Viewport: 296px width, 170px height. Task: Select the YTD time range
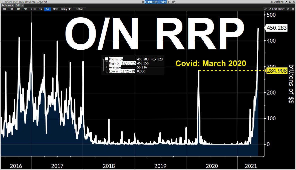tap(33, 9)
